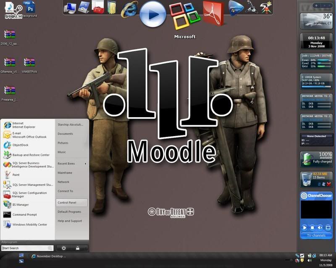Screen dimensions: 336x268
Task: Show All programs list
Action: 9,242
